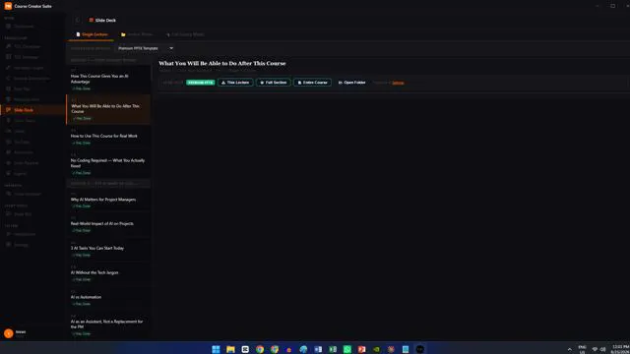Click the orange link right of Open Folder
This screenshot has height=354, width=630.
(398, 83)
